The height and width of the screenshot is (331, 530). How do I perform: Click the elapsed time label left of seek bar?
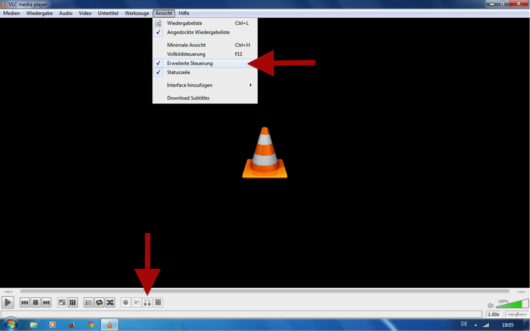coord(9,292)
